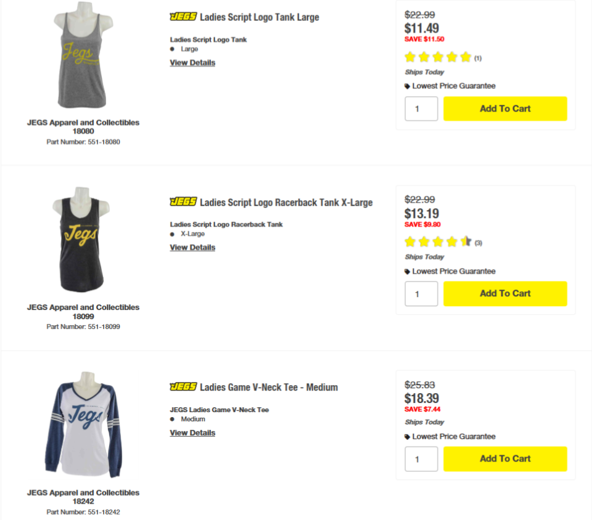The image size is (592, 520).
Task: Open View Details for Ladies Script Logo Tank
Action: pyautogui.click(x=192, y=62)
